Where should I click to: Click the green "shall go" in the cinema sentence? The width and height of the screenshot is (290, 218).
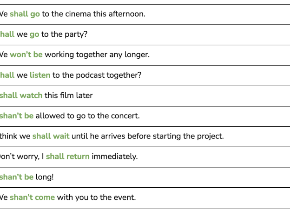(x=25, y=14)
